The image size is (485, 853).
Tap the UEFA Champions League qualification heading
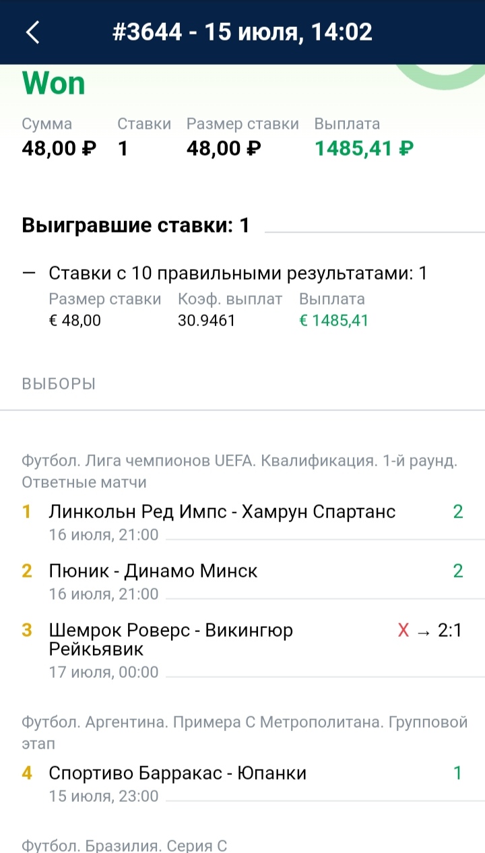pyautogui.click(x=239, y=472)
